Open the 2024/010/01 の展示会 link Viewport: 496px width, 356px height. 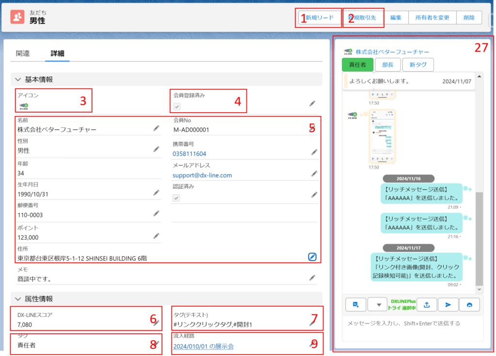203,346
